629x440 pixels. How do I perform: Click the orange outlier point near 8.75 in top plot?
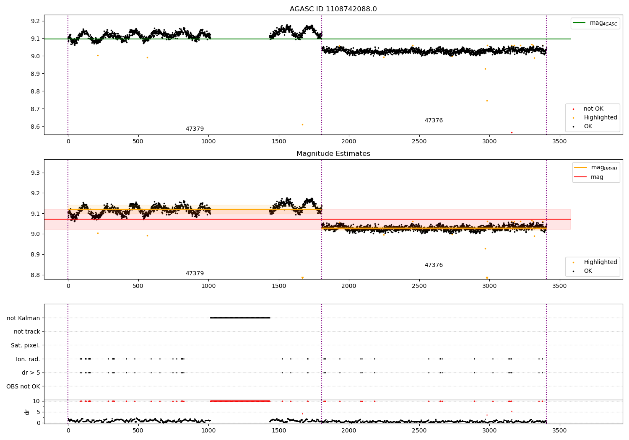click(487, 101)
